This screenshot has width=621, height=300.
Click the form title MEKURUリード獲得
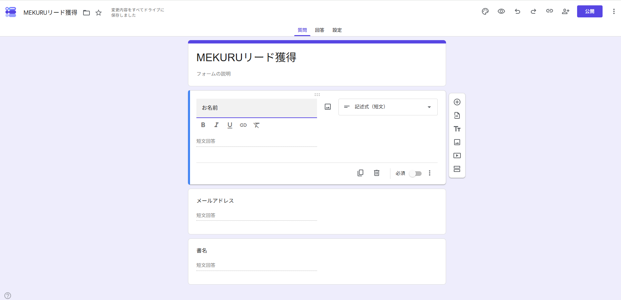pos(246,58)
